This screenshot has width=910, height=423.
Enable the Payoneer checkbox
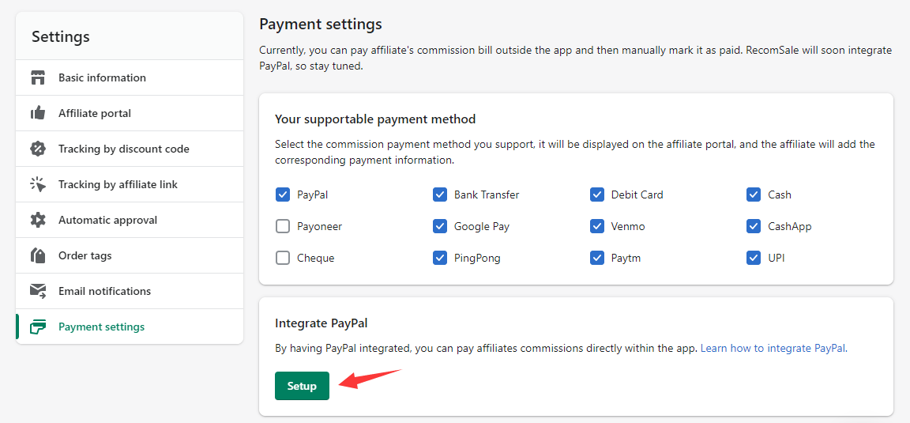(x=283, y=226)
